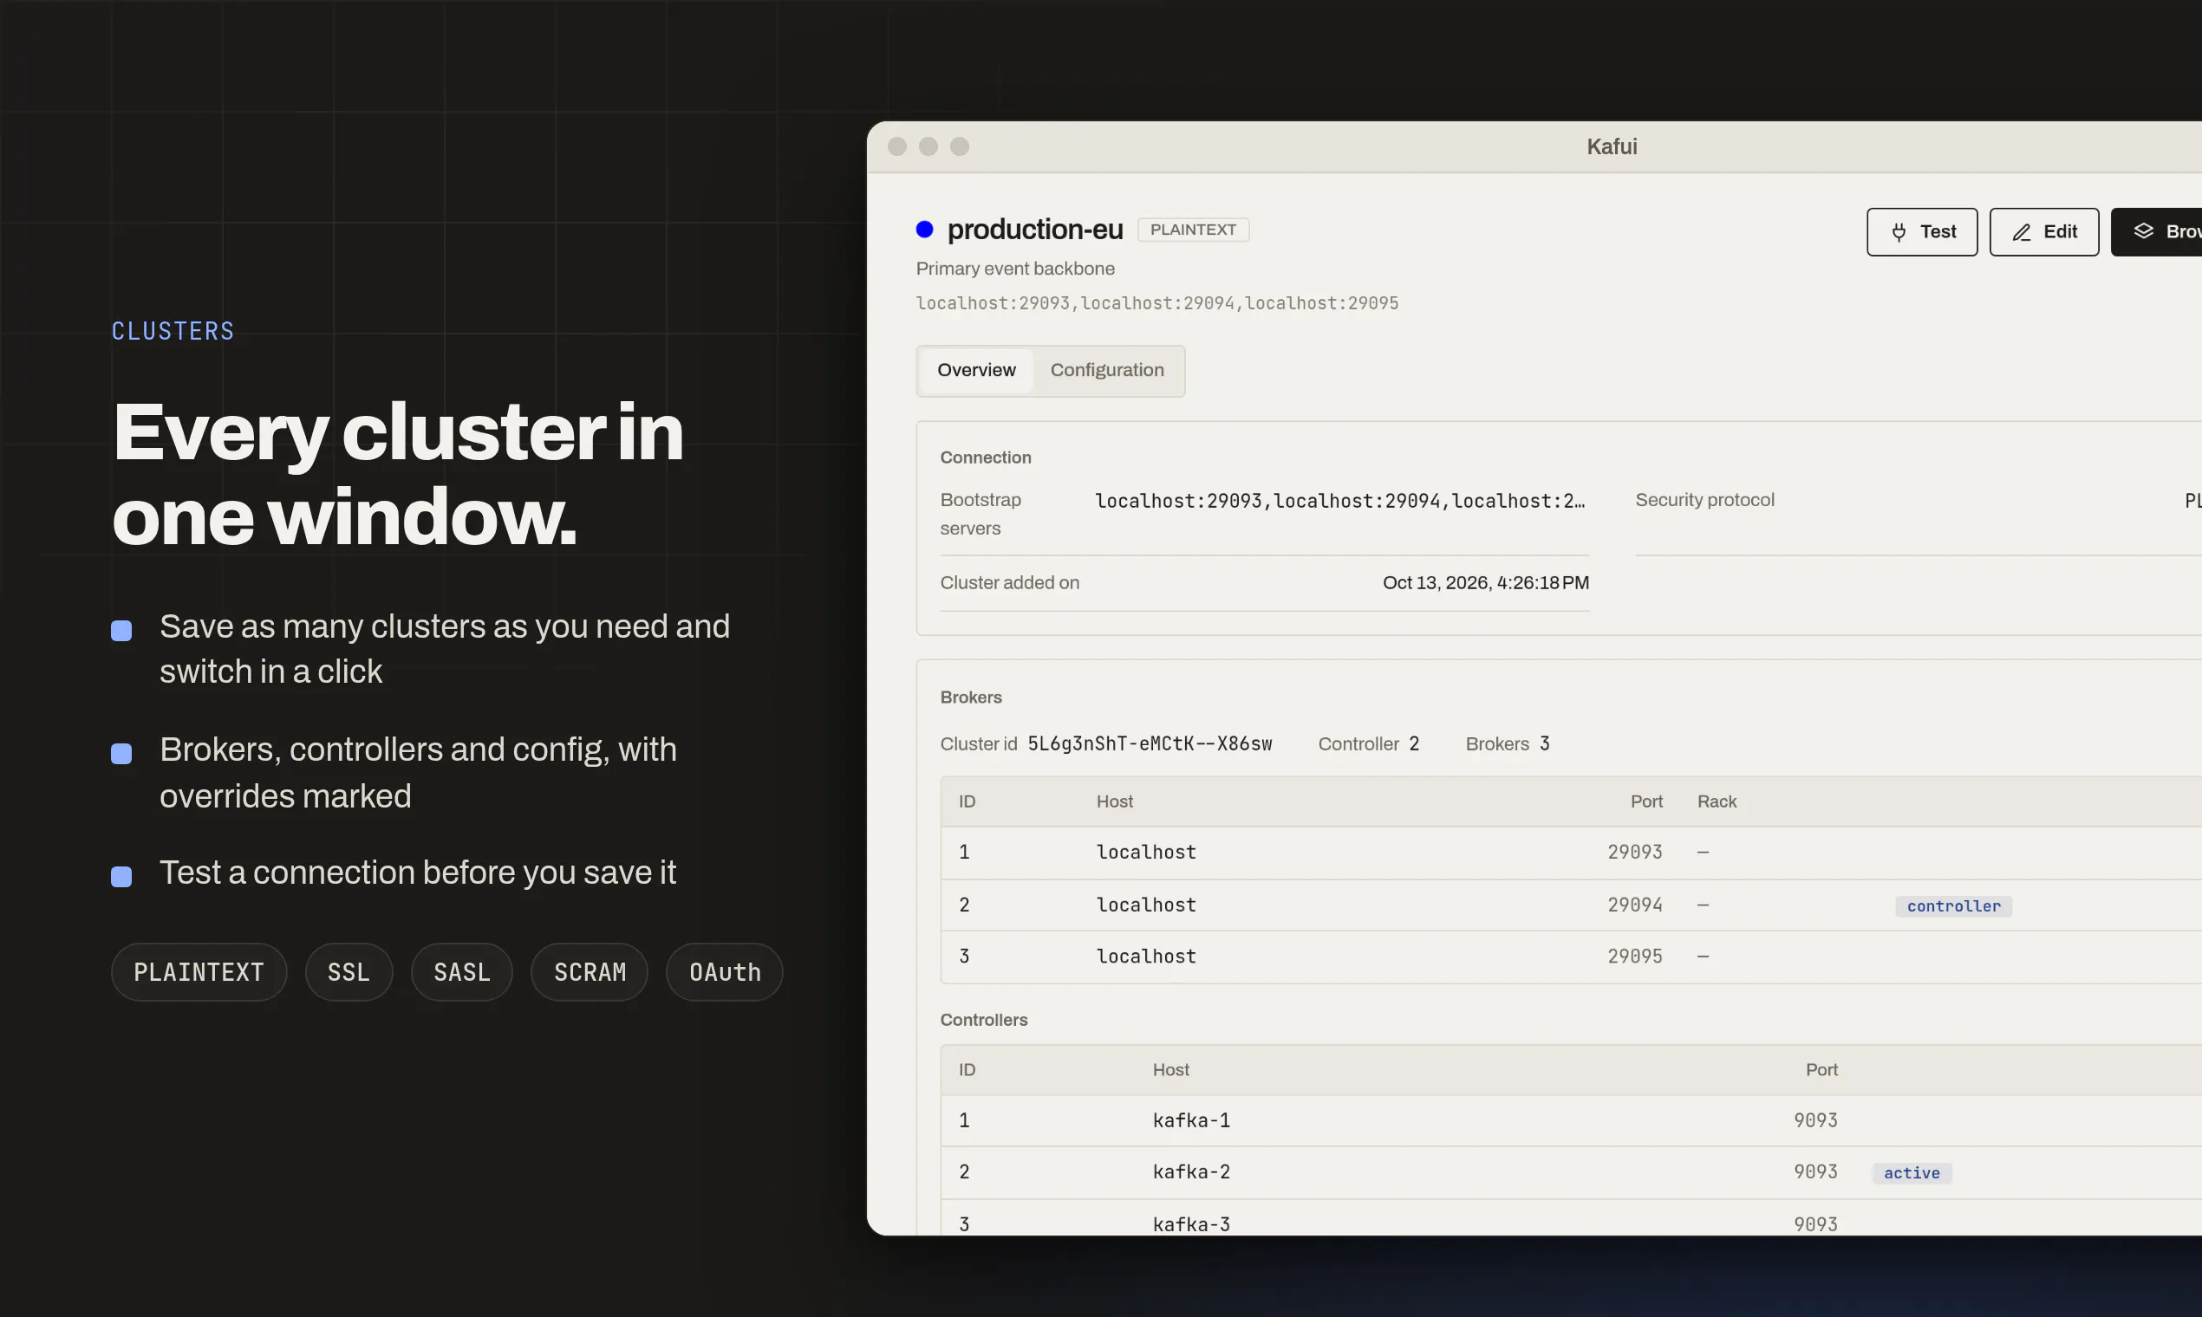The width and height of the screenshot is (2202, 1317).
Task: Click the Kafui window title
Action: [x=1612, y=146]
